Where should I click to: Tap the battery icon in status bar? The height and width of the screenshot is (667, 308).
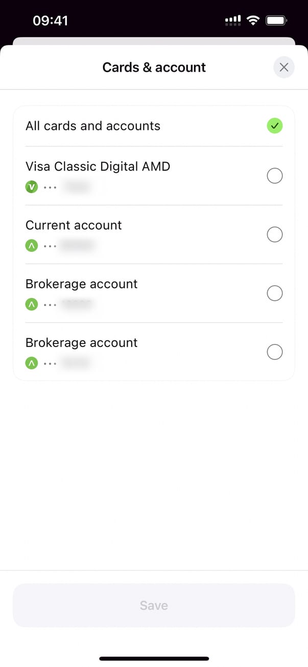click(277, 20)
